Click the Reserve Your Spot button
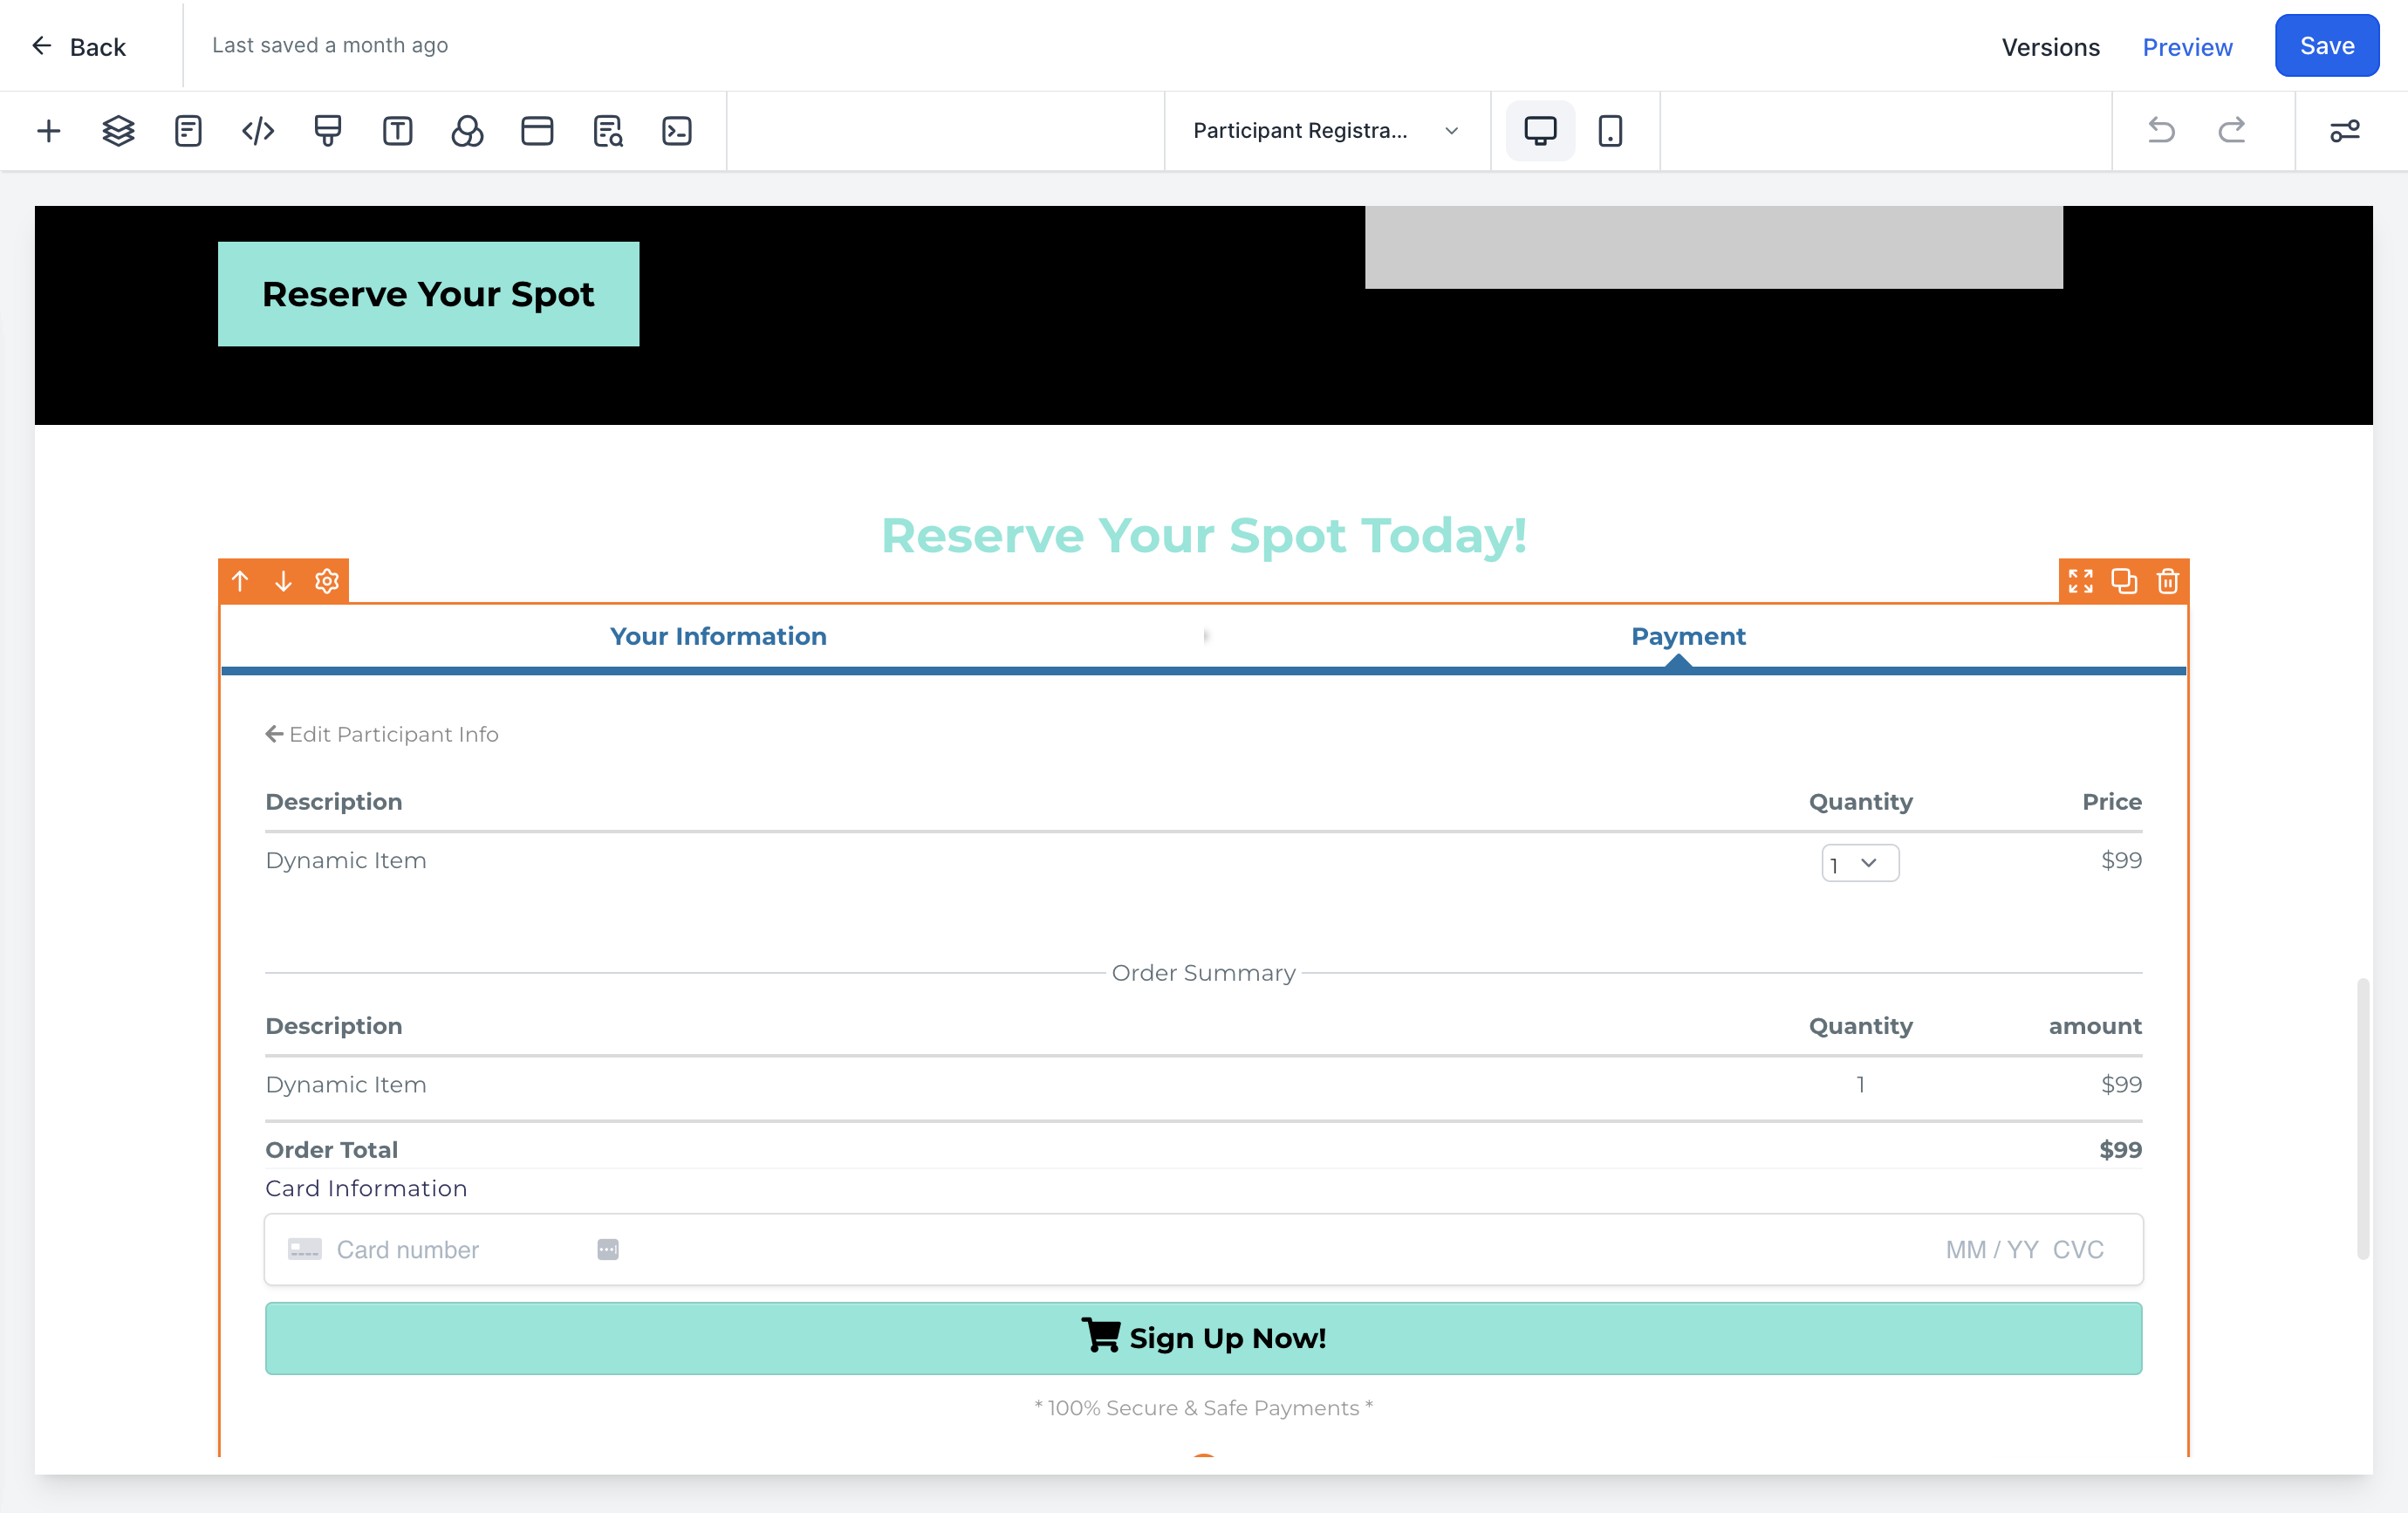The height and width of the screenshot is (1513, 2408). [428, 294]
